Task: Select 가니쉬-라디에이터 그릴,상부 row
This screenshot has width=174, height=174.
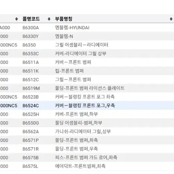Action: 87,132
